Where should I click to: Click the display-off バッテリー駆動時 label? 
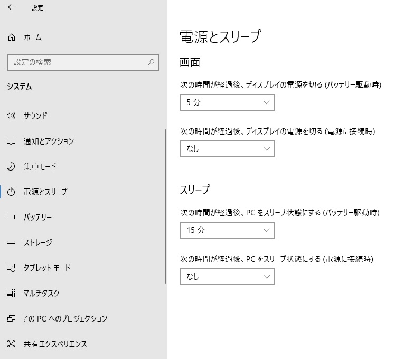click(x=280, y=84)
